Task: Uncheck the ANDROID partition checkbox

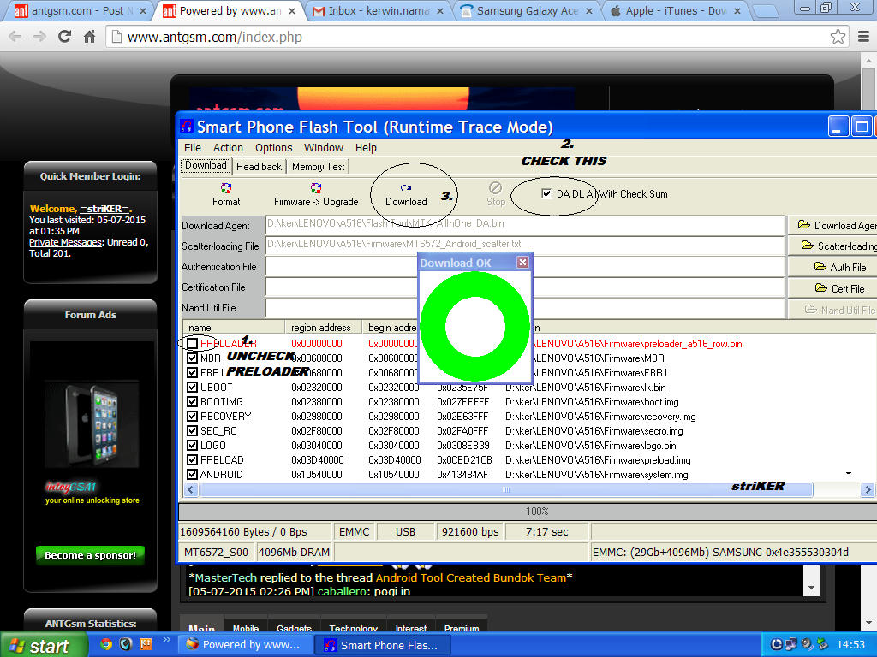Action: pos(193,474)
